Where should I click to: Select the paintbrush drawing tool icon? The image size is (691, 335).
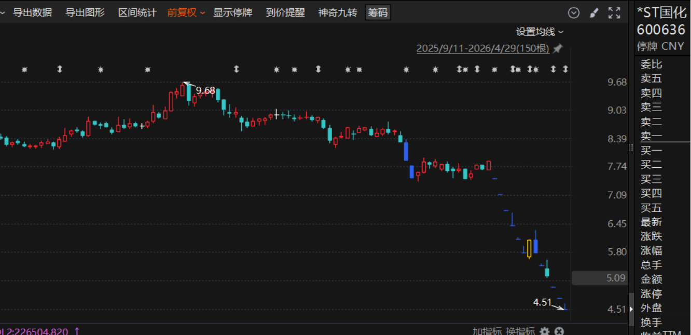pyautogui.click(x=595, y=13)
